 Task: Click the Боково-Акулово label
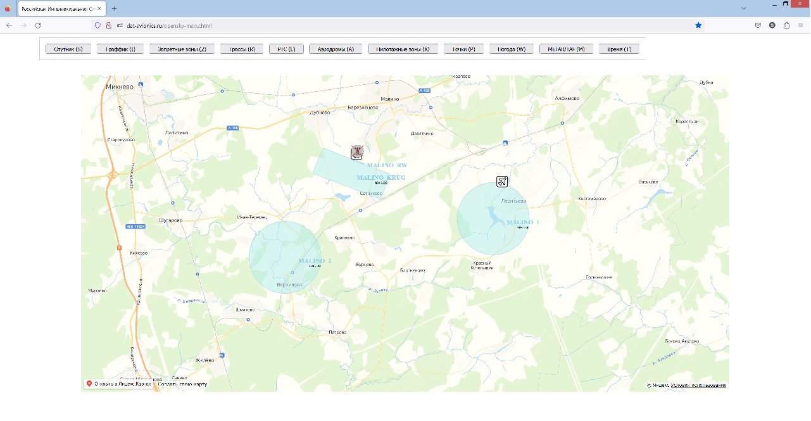(682, 341)
